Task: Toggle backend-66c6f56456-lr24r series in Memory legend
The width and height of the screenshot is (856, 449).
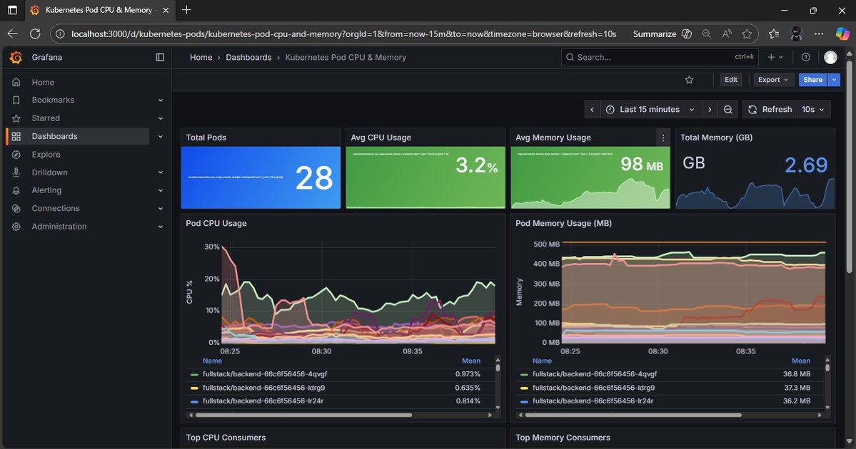Action: tap(593, 401)
